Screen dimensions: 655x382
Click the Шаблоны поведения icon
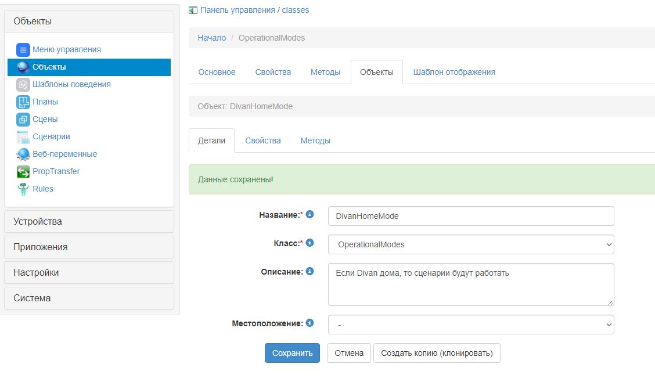pos(23,85)
